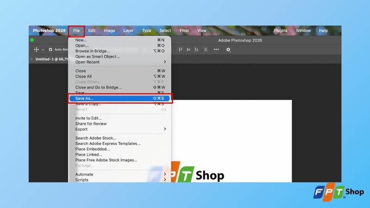This screenshot has width=370, height=208.
Task: Click the Align vertical centers icon
Action: (x=188, y=49)
